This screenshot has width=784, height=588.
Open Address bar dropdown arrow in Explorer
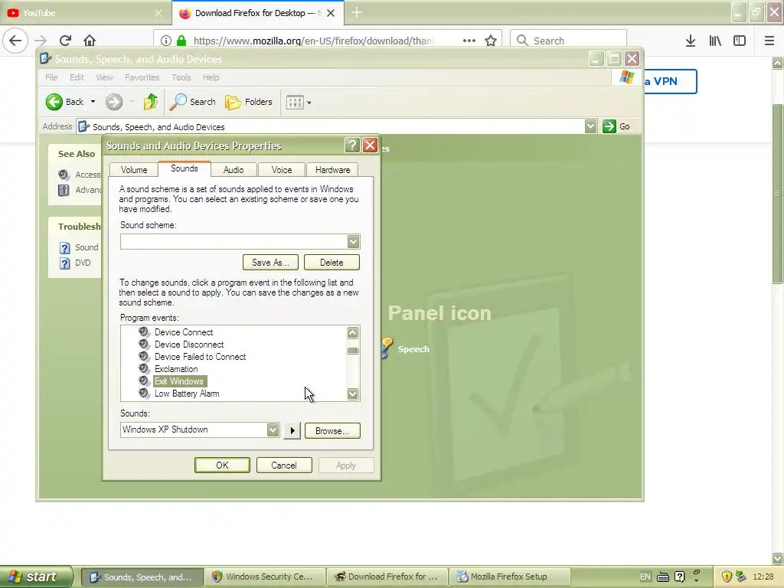590,126
